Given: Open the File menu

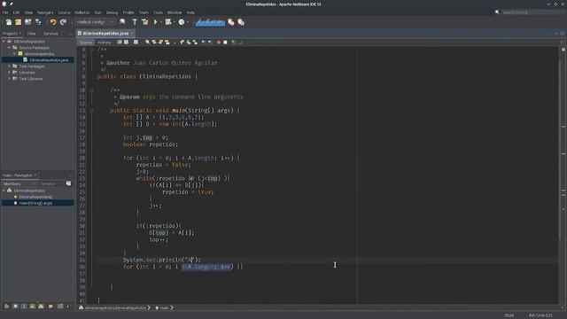Looking at the screenshot, I should pos(5,12).
